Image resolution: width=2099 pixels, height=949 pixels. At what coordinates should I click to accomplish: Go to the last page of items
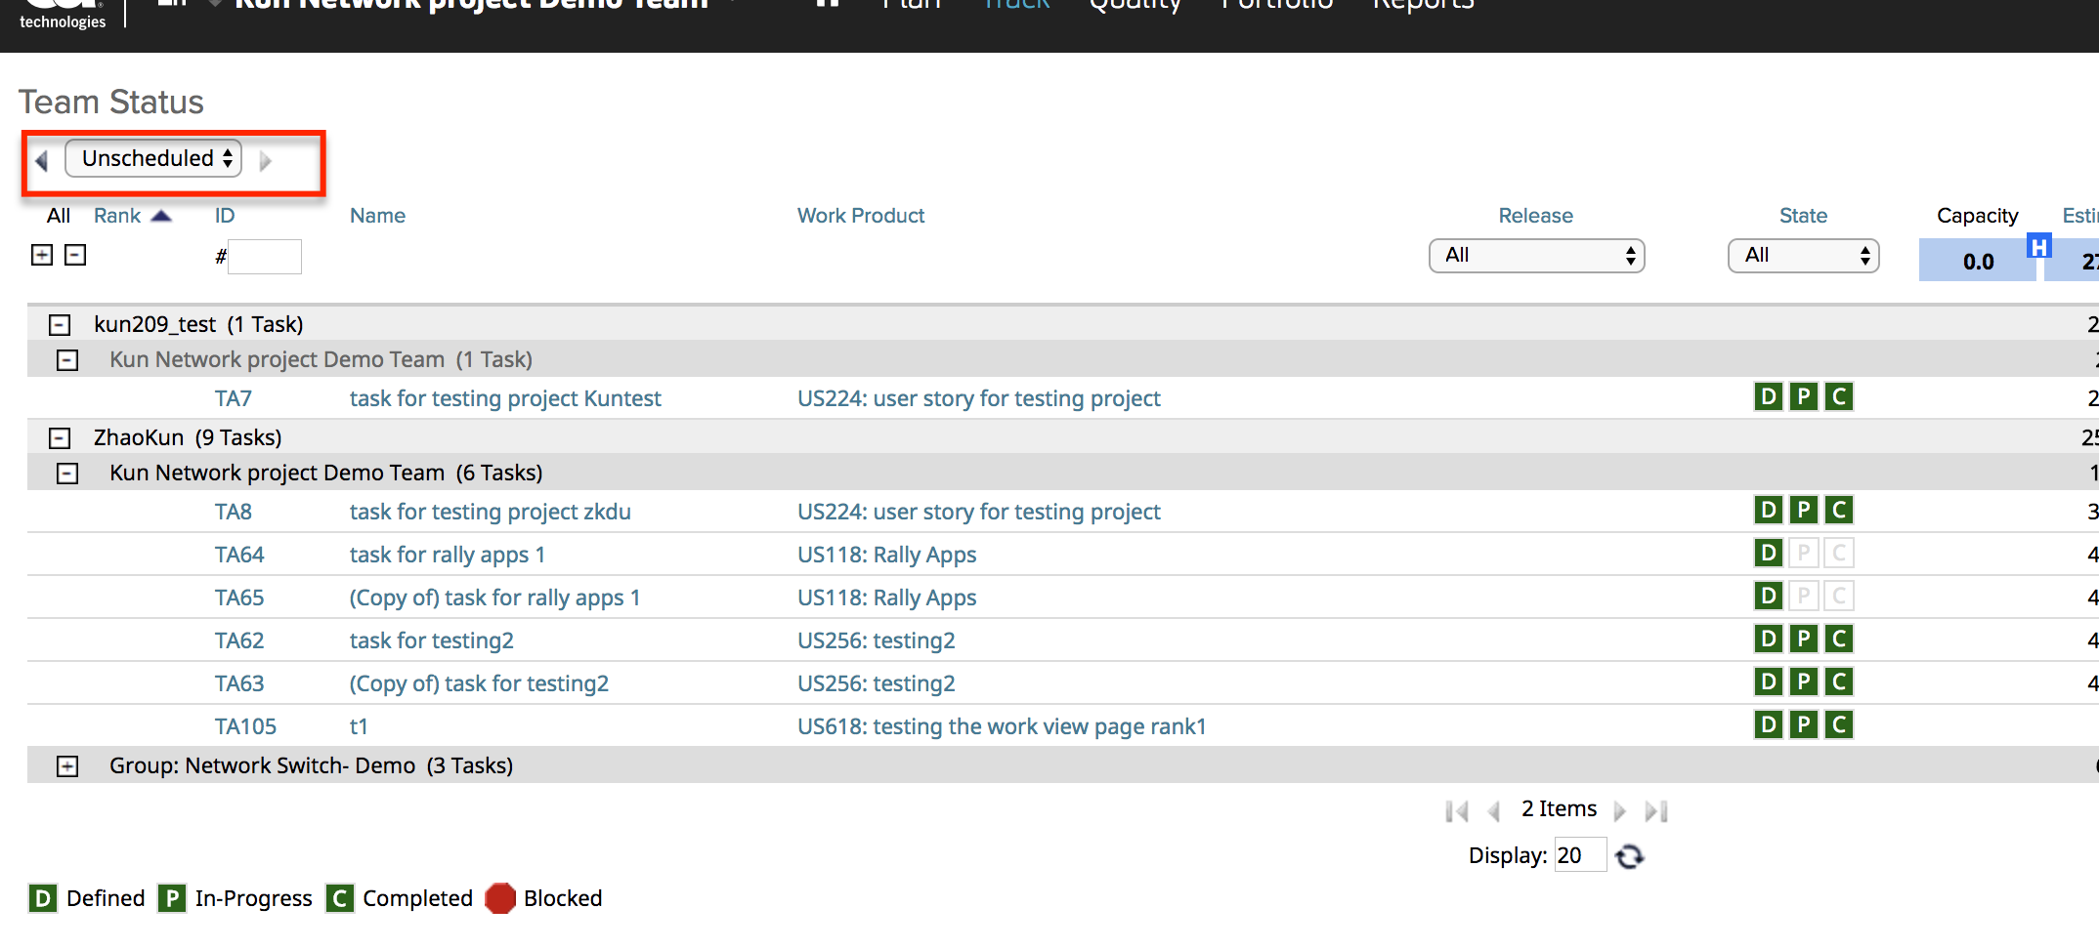[1655, 810]
